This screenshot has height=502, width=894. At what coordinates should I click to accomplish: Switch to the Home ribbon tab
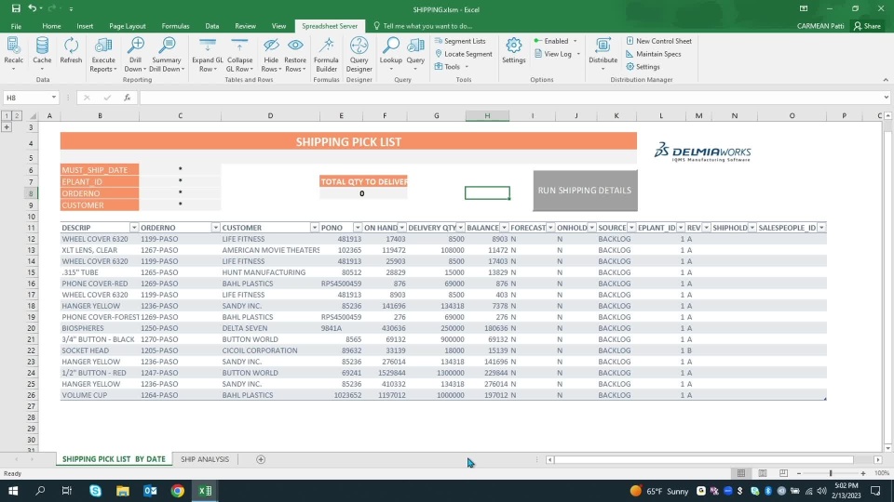51,26
